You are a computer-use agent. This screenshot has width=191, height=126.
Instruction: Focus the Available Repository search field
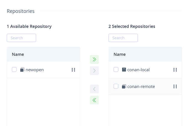[x=21, y=38]
